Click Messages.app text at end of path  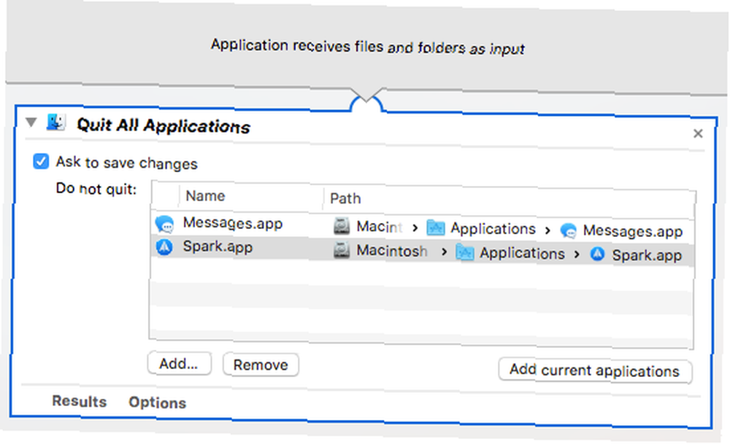click(x=633, y=231)
